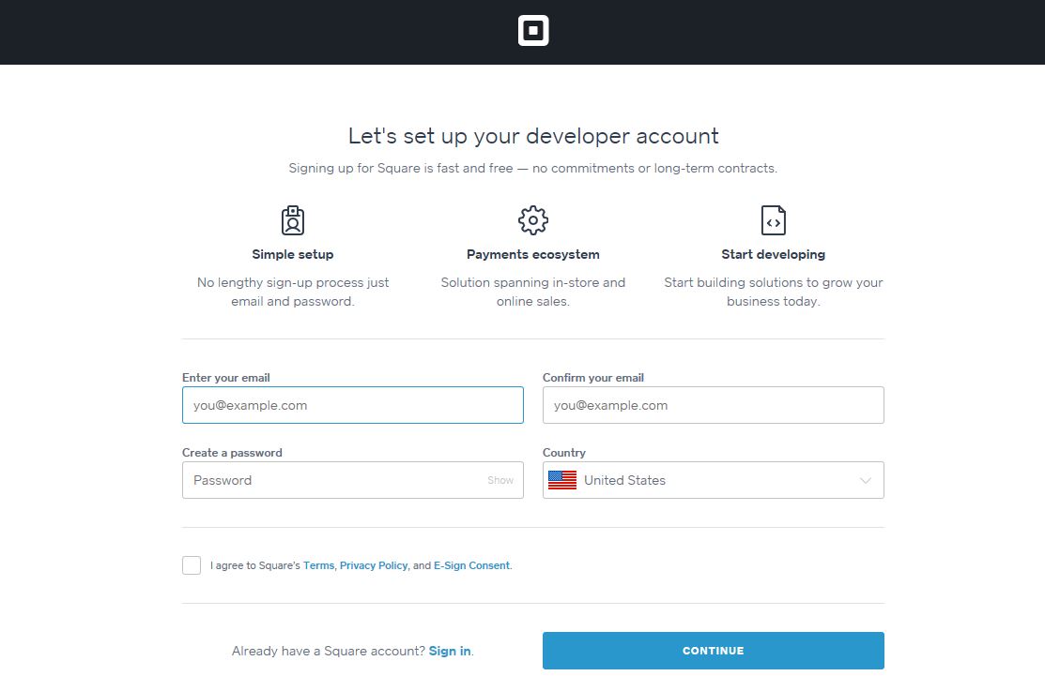Click the 'Payments ecosystem' heading text

[533, 254]
